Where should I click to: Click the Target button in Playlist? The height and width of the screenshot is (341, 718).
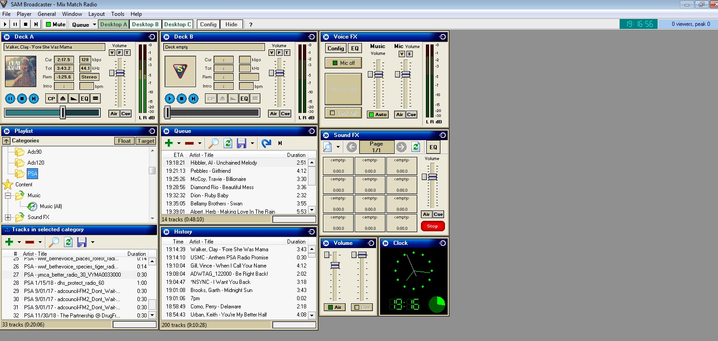pyautogui.click(x=146, y=141)
